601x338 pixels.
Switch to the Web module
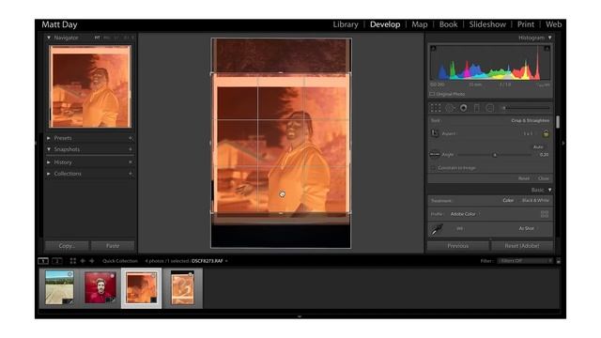pos(553,24)
